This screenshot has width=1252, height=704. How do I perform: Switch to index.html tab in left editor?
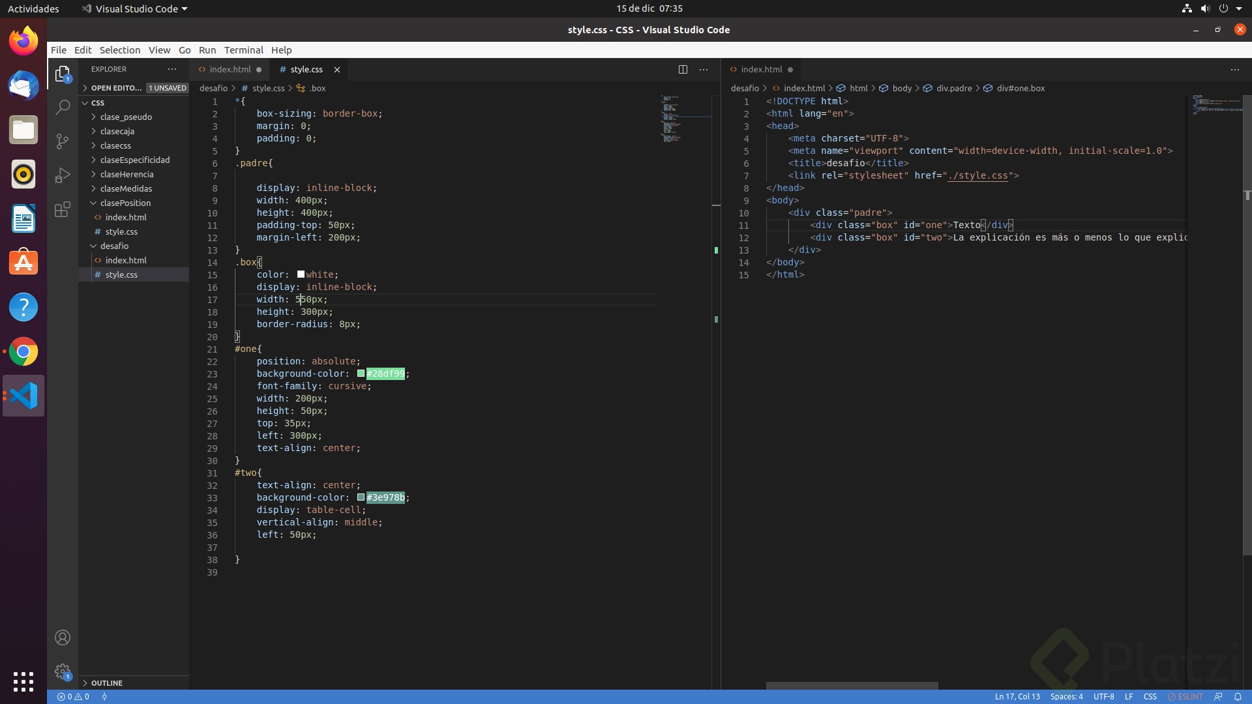[230, 69]
